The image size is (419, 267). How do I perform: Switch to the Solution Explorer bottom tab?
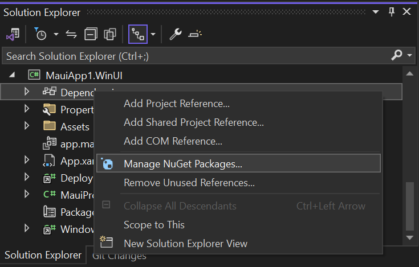click(43, 255)
